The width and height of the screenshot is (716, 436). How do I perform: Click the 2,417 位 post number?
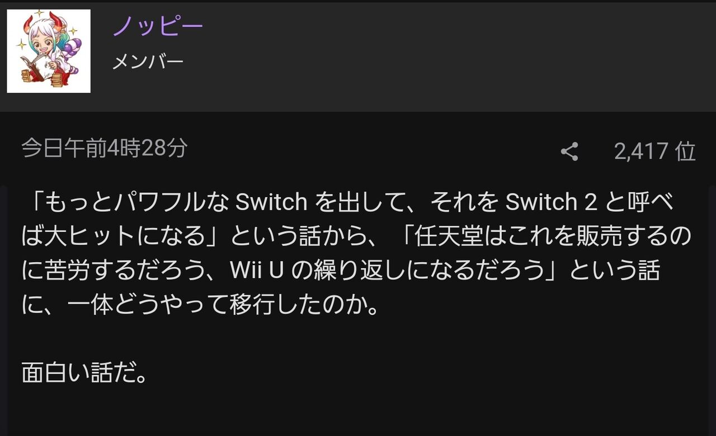pos(654,151)
